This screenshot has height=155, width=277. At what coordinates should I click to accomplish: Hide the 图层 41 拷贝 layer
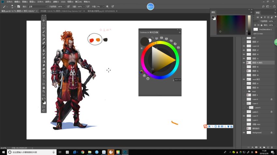pos(244,63)
